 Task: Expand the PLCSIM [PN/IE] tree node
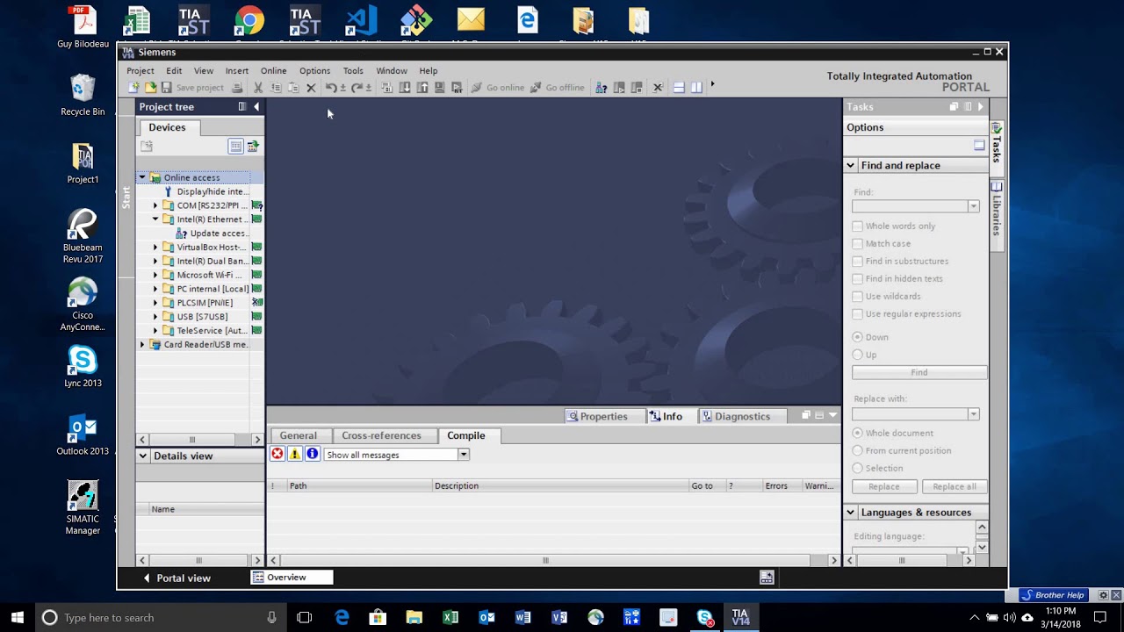coord(155,303)
